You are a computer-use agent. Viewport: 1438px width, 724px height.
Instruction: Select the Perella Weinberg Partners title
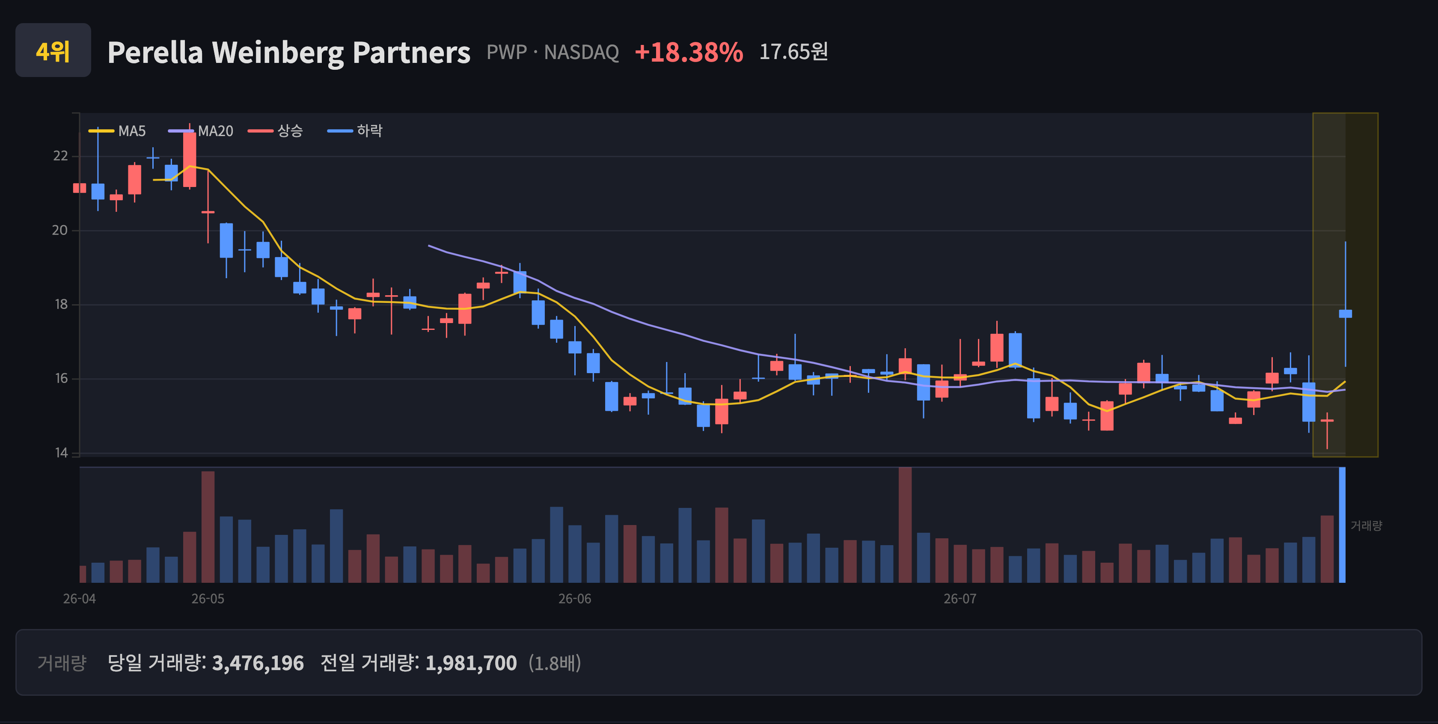point(288,53)
